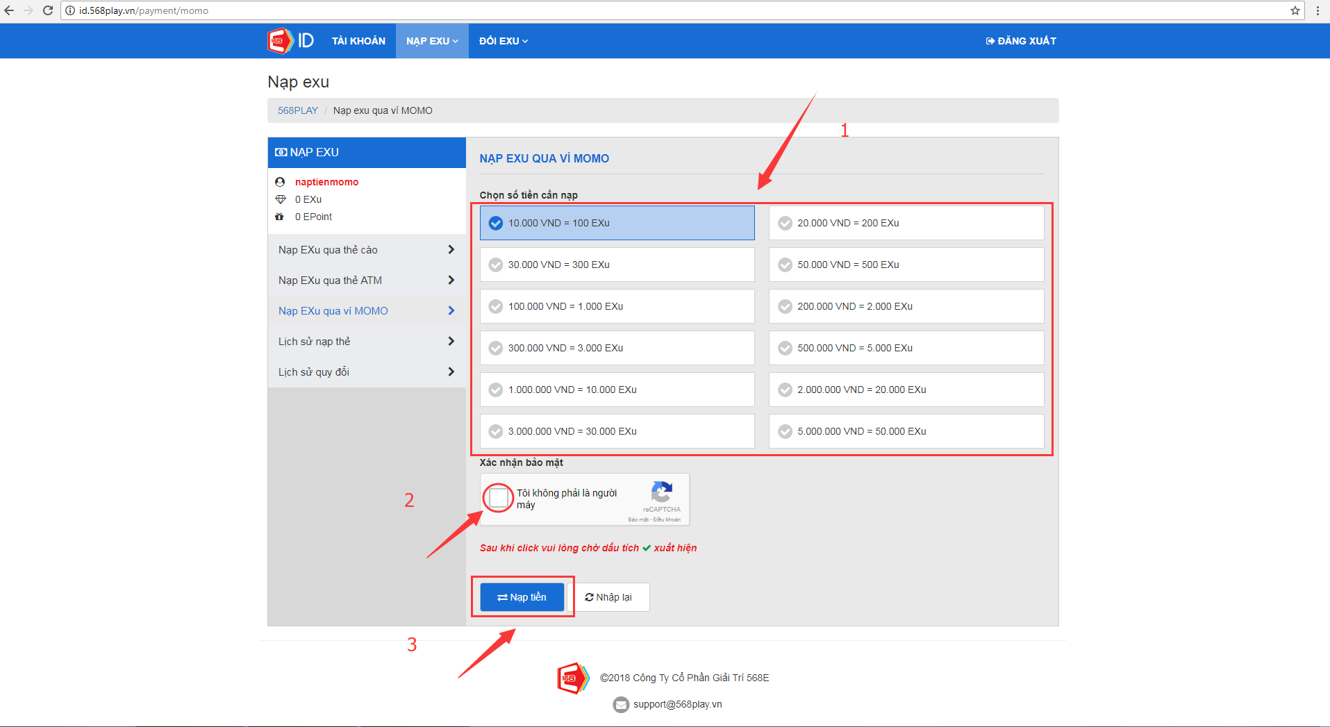Screen dimensions: 1330x727
Task: Log out via ĐĂNG XUẤT link
Action: 1021,41
